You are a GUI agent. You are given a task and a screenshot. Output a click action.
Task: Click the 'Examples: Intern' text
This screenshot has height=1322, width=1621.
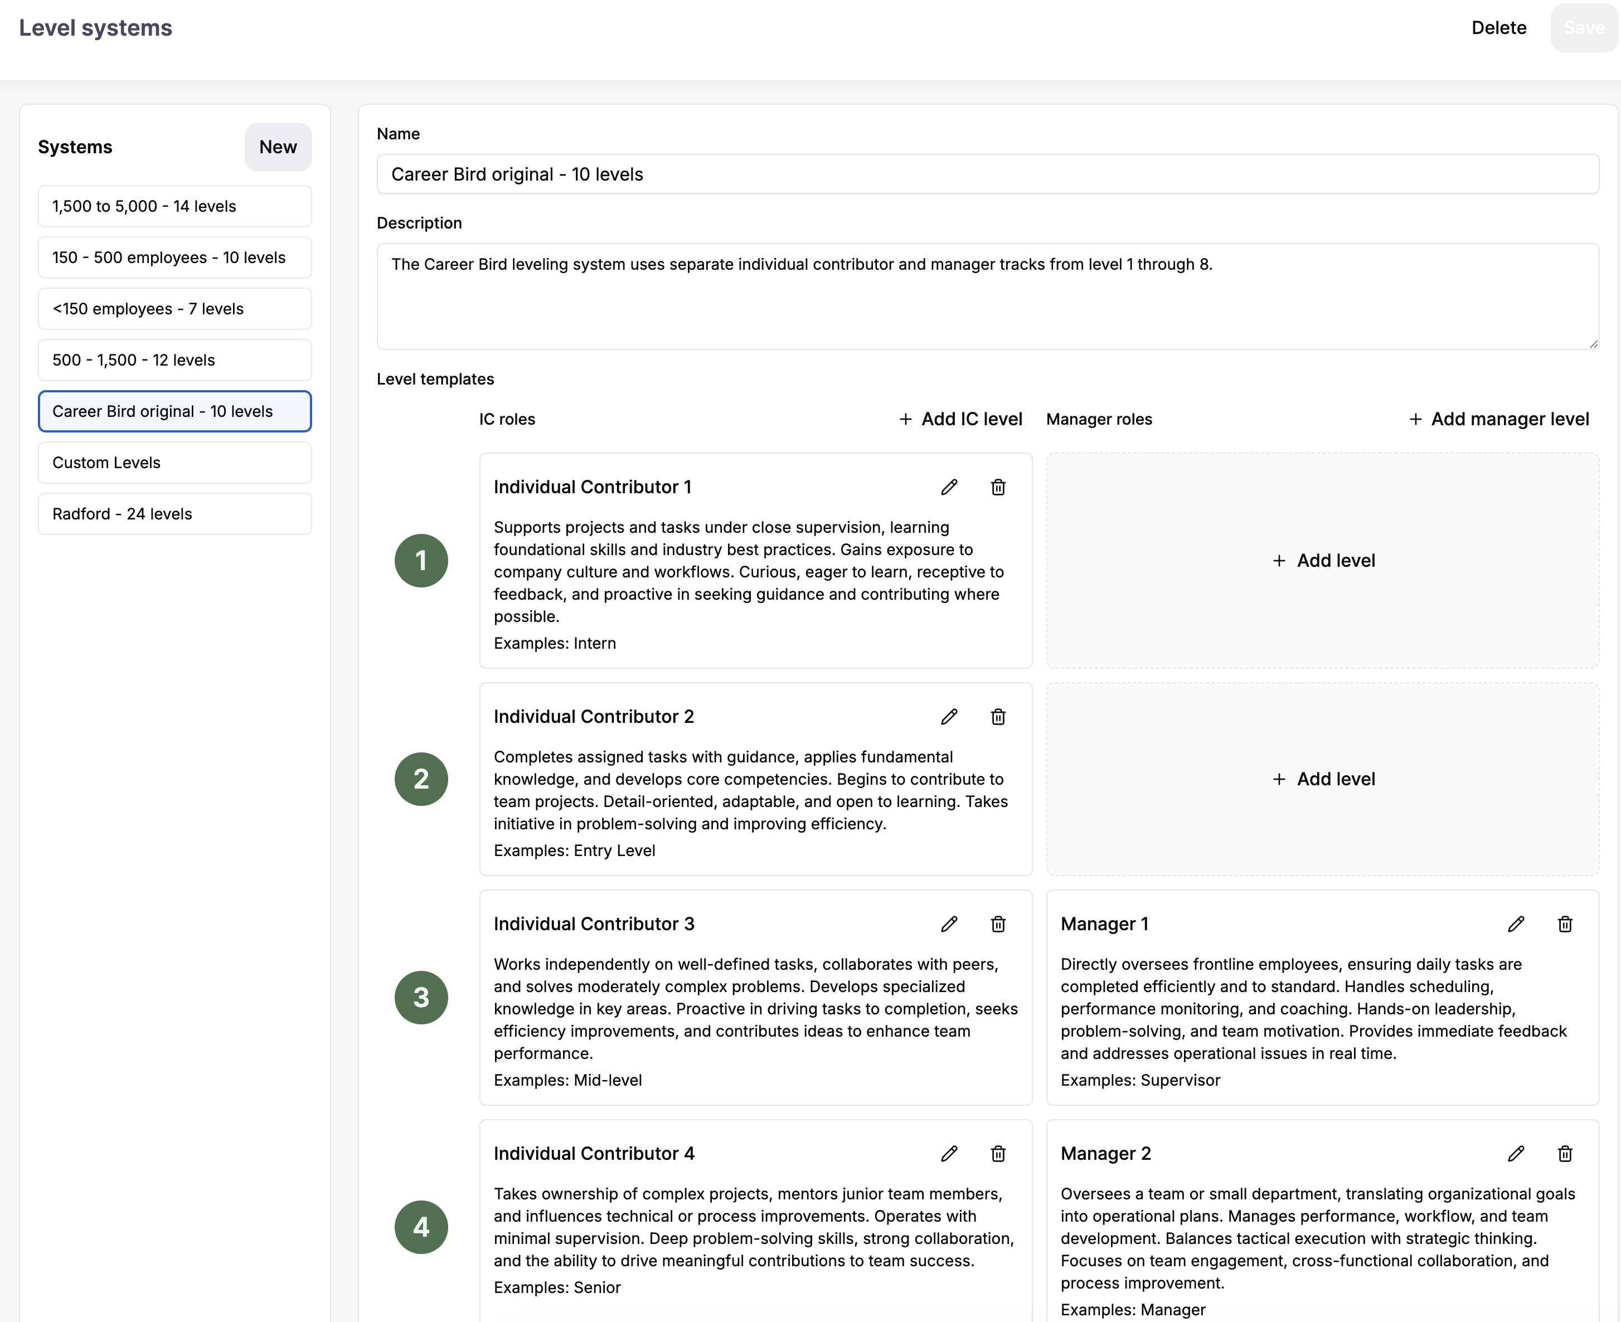tap(555, 644)
